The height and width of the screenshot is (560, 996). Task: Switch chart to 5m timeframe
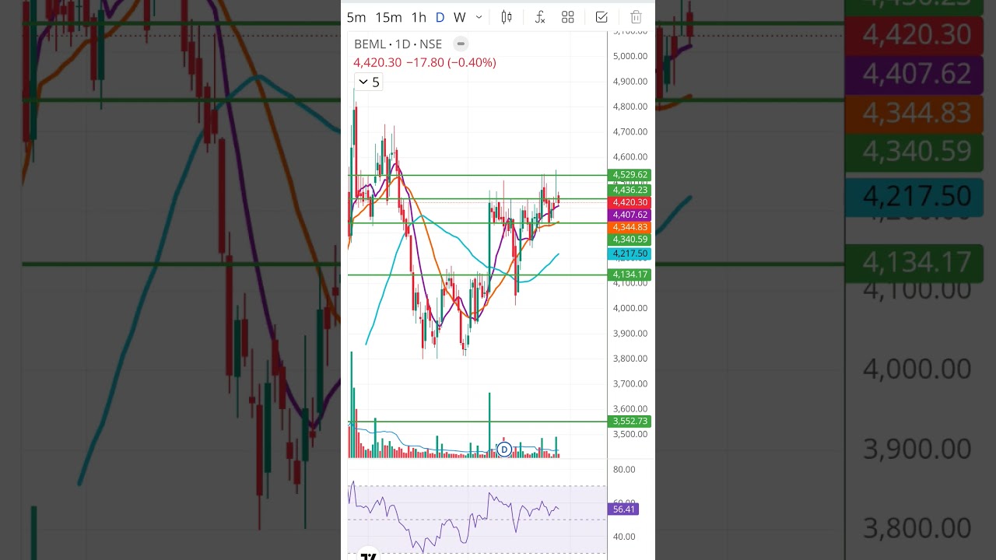(x=356, y=17)
